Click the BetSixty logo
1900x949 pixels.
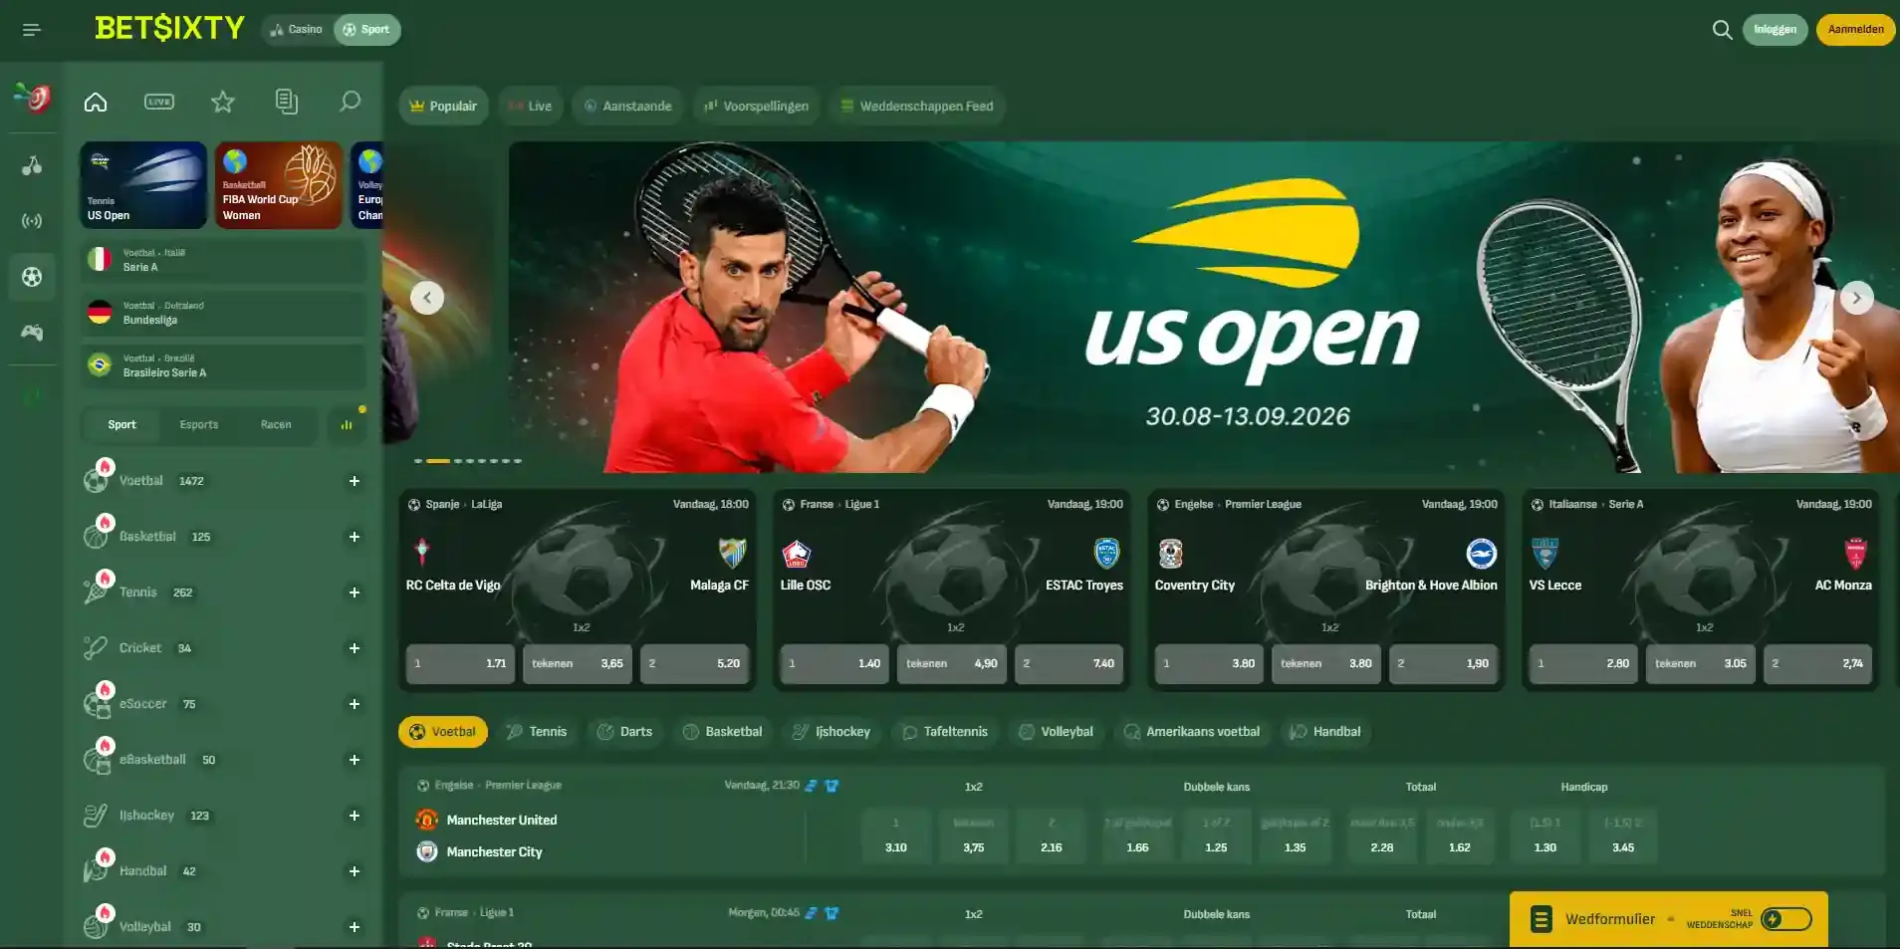pyautogui.click(x=169, y=28)
